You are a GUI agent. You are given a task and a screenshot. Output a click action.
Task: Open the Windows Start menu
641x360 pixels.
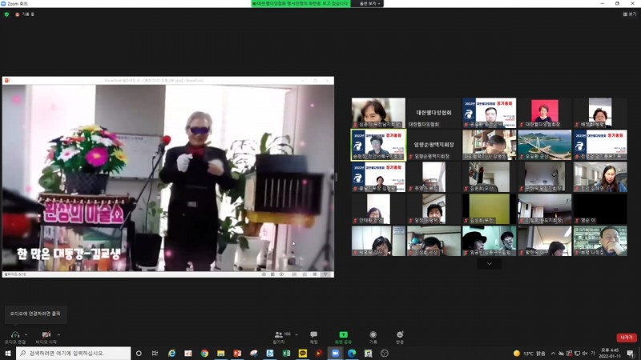[7, 353]
